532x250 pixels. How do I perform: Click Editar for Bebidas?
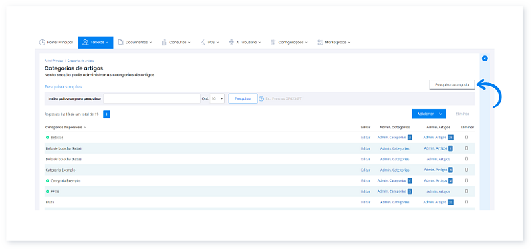pyautogui.click(x=366, y=138)
